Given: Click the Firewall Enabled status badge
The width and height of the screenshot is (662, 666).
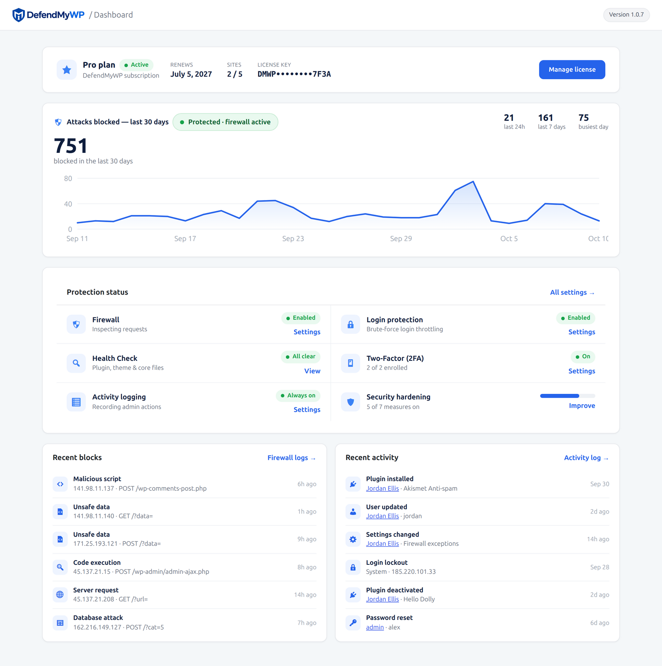Looking at the screenshot, I should (301, 318).
